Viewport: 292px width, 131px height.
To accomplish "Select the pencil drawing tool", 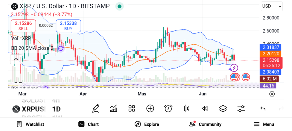I will click(x=96, y=108).
